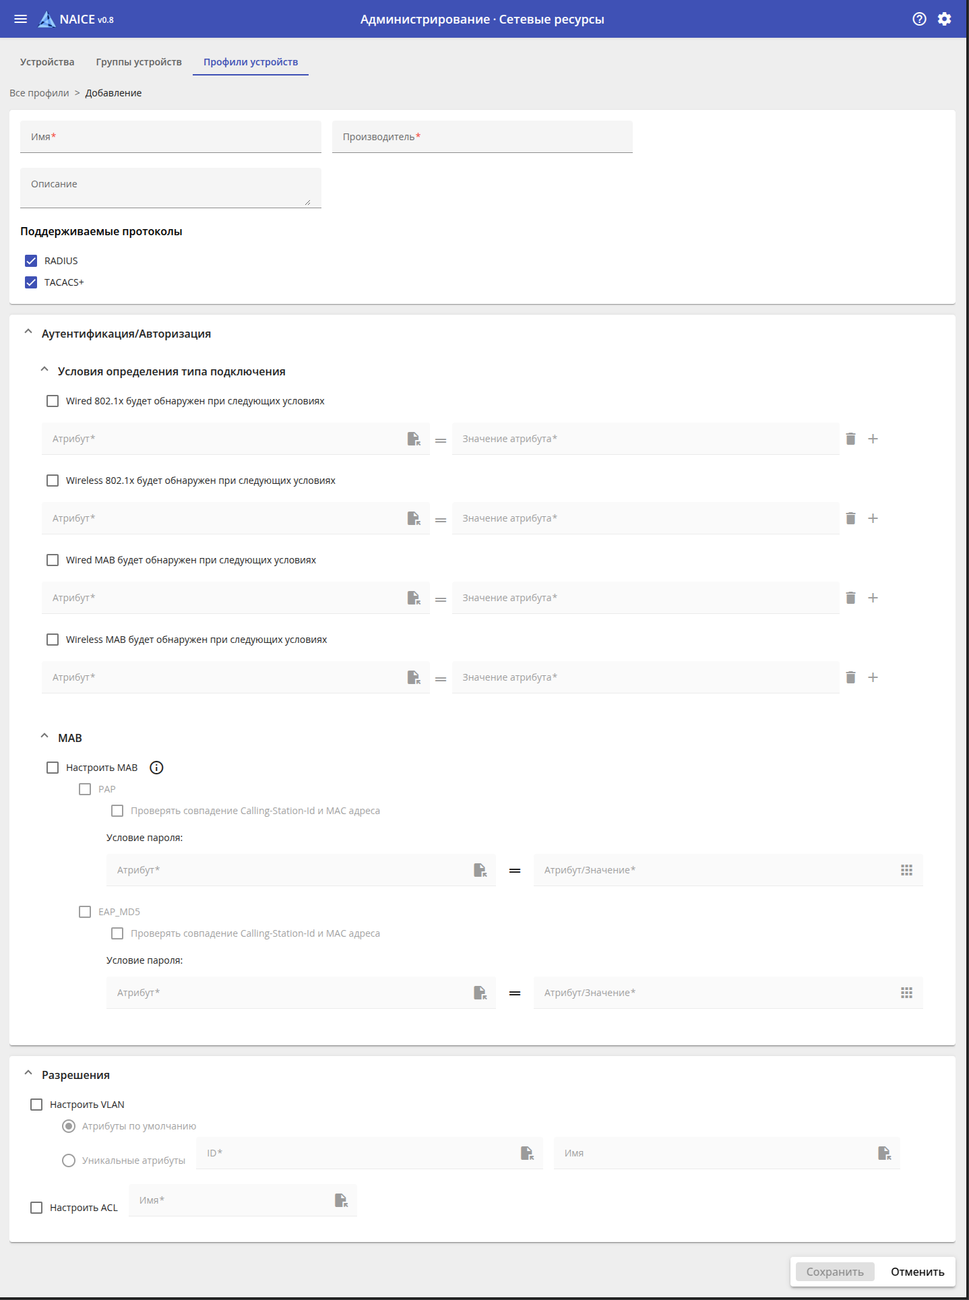Screen dimensions: 969x1300
Task: Open the Группы устройств tab
Action: (x=139, y=62)
